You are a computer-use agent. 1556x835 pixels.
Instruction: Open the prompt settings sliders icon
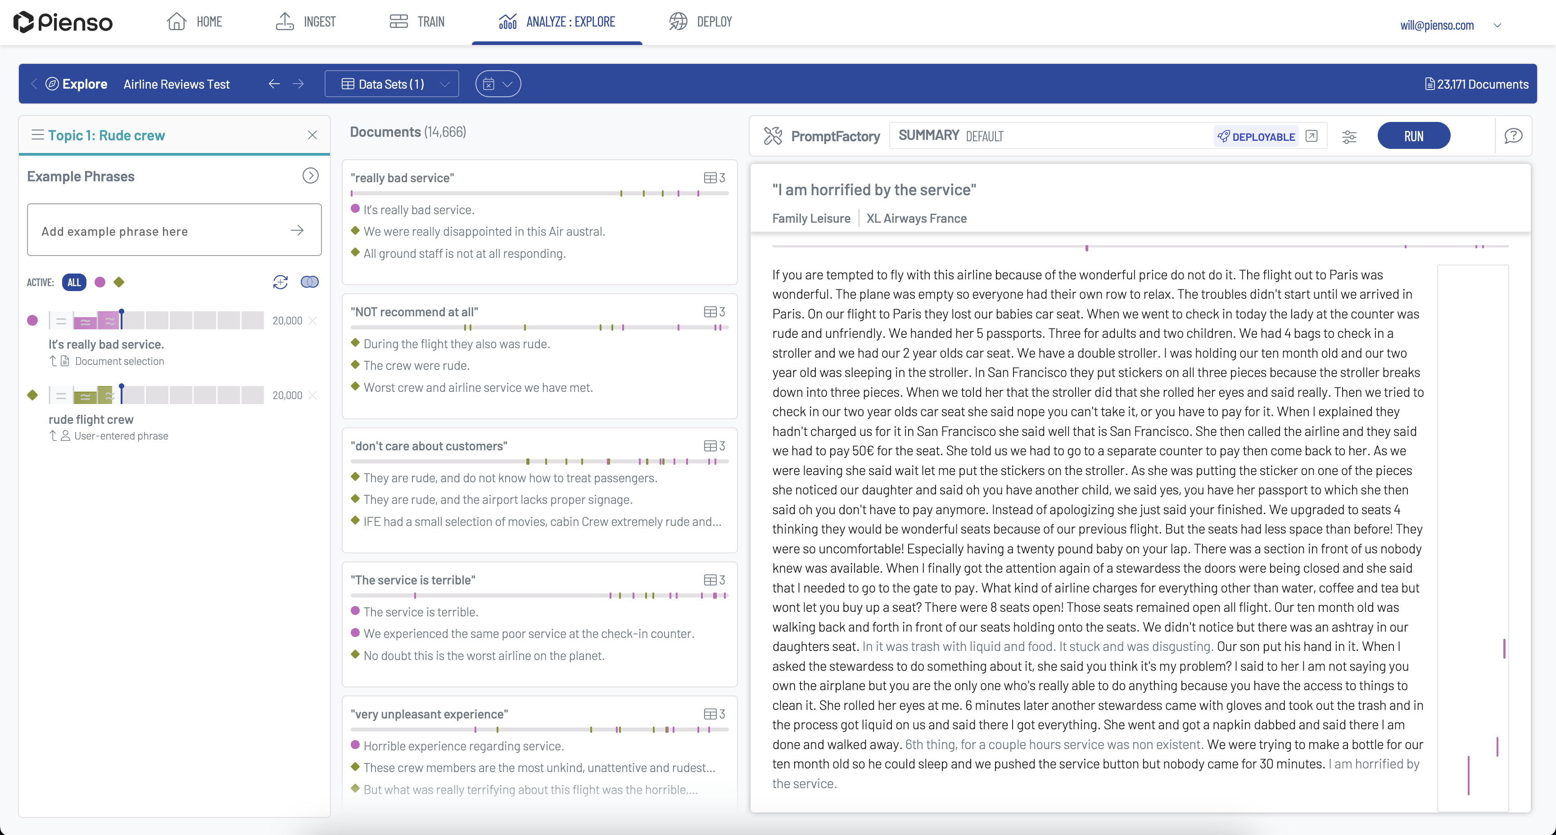click(x=1349, y=136)
